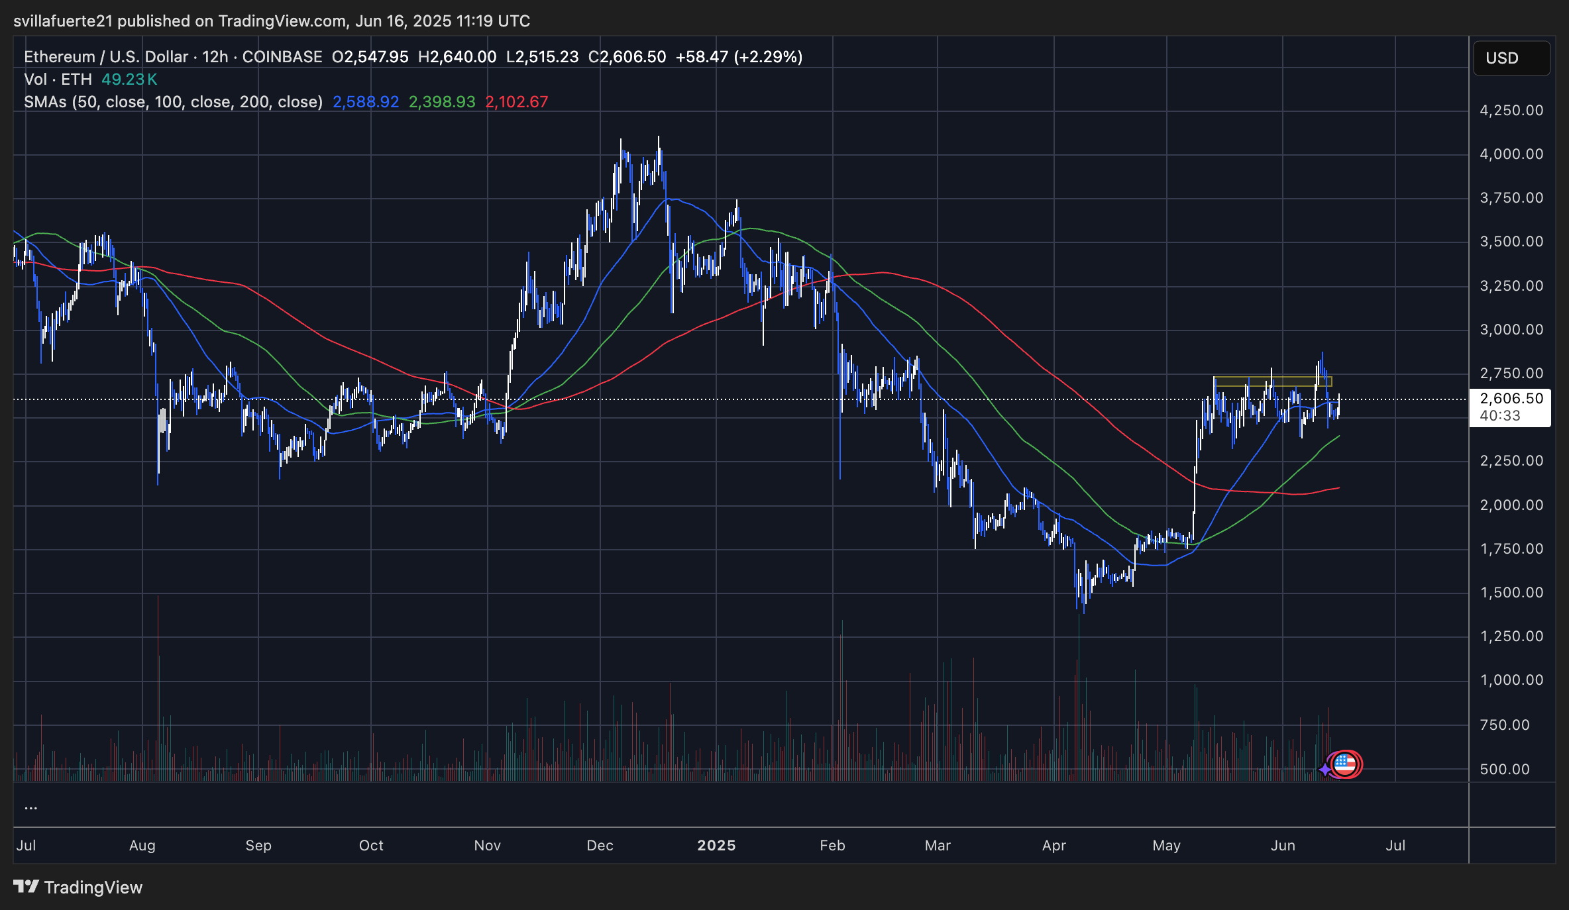Image resolution: width=1569 pixels, height=910 pixels.
Task: Click the Dec label on time axis
Action: [600, 846]
